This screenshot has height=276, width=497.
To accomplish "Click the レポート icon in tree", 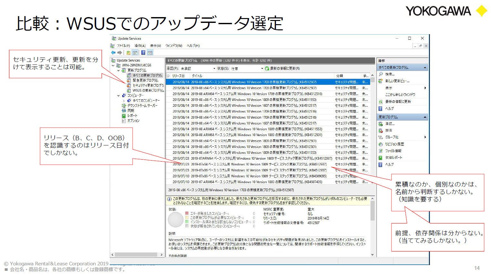I will click(124, 115).
